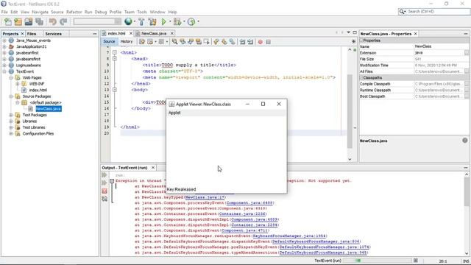Viewport: 471px width, 265px height.
Task: Click the TextEvent run progress bar
Action: point(377,261)
